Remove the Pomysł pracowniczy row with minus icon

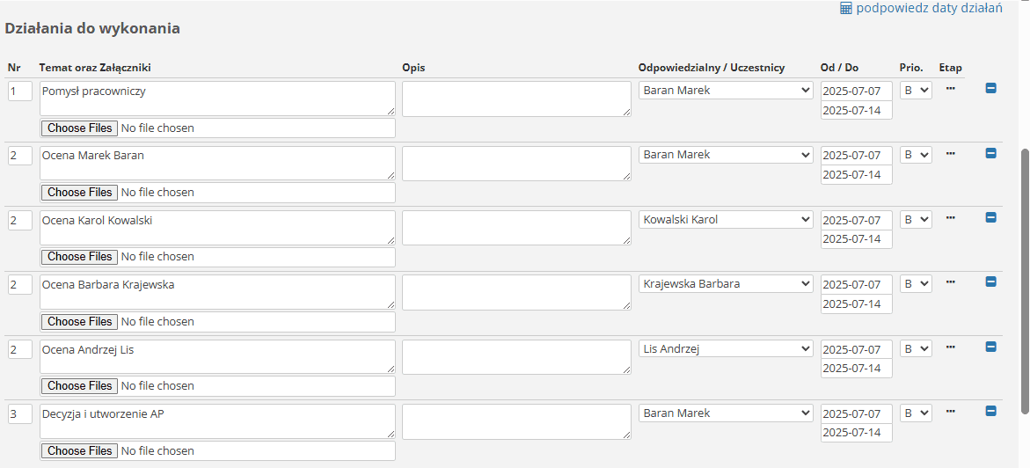pos(990,88)
